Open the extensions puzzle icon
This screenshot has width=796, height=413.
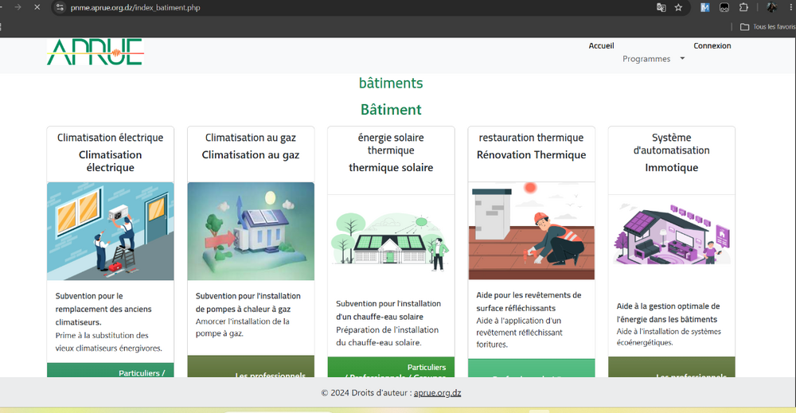743,8
